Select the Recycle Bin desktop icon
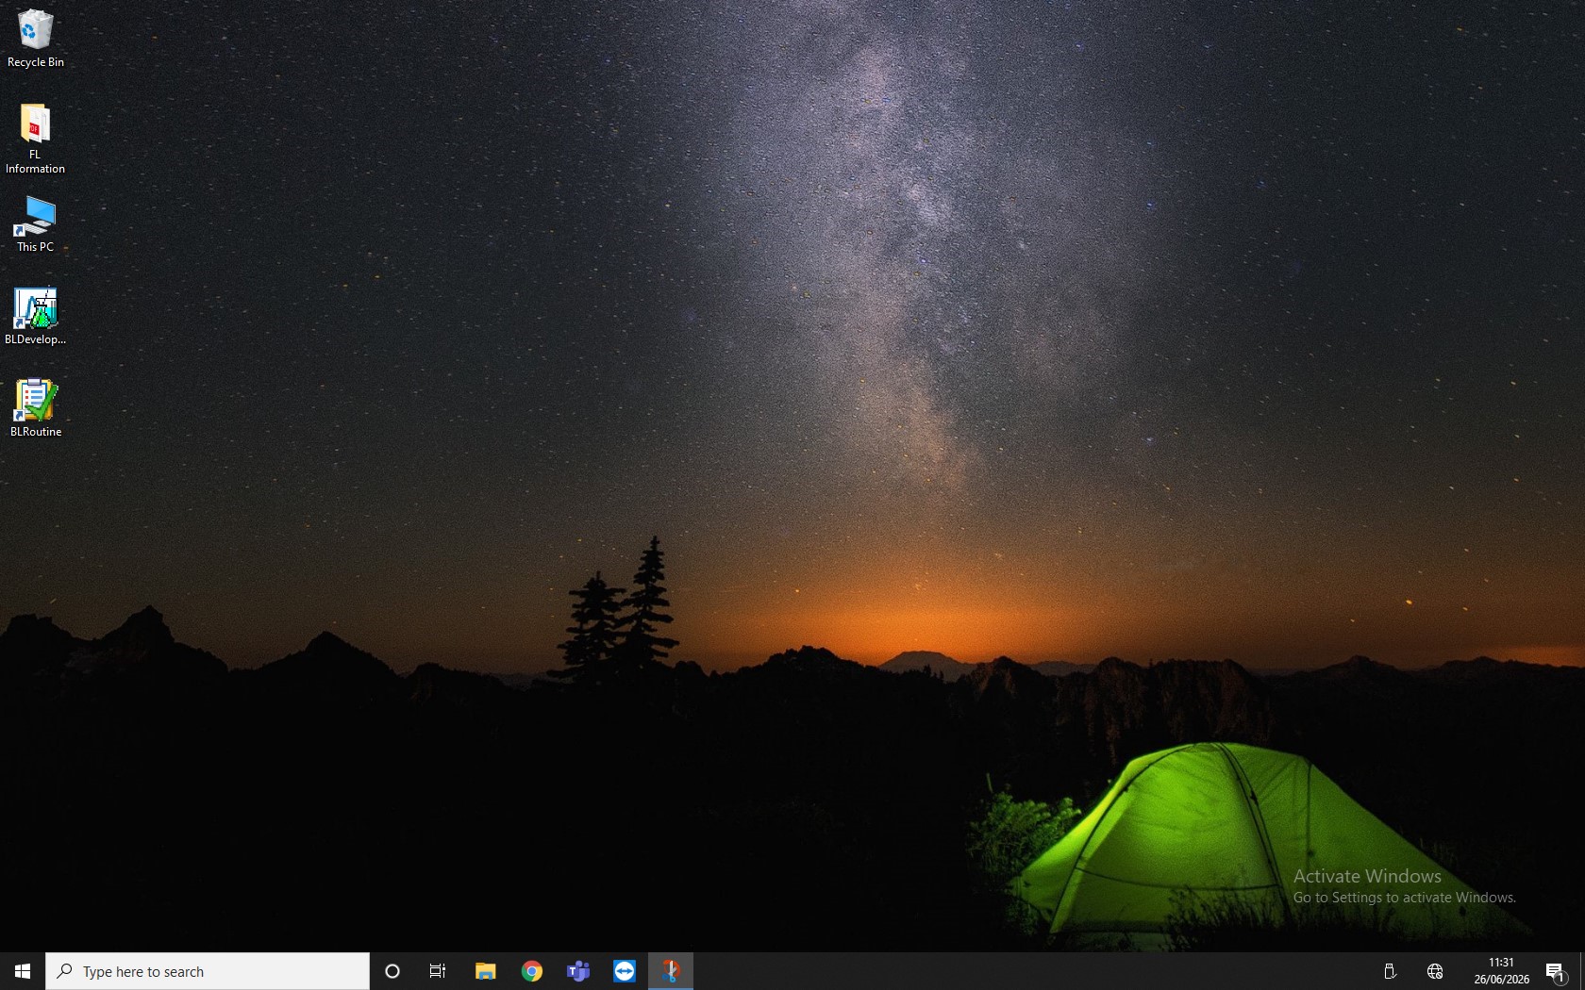This screenshot has height=990, width=1585. point(35,40)
